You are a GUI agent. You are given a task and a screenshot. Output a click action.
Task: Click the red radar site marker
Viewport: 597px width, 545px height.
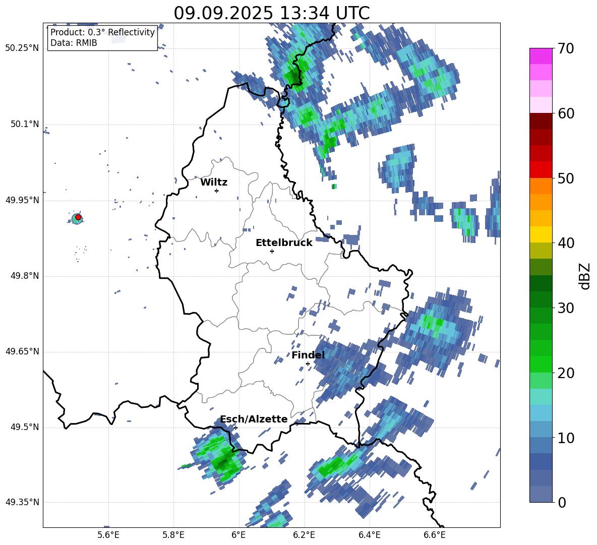(78, 217)
